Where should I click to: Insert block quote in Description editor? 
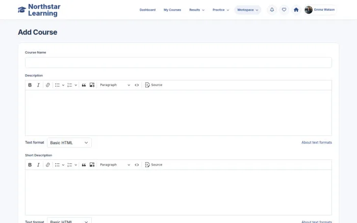[84, 85]
